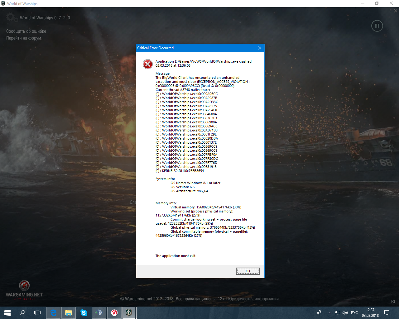This screenshot has height=319, width=399.
Task: Launch Microsoft Edge from the taskbar
Action: coord(54,313)
